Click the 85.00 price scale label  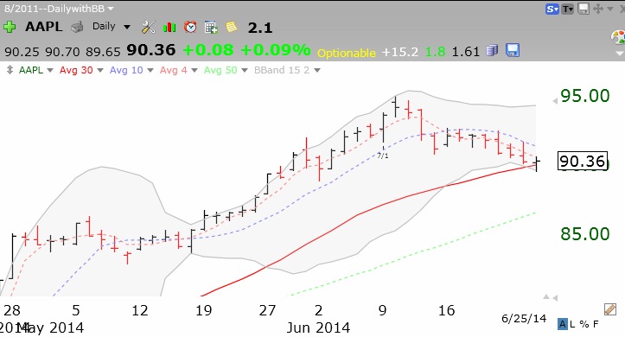tap(584, 234)
